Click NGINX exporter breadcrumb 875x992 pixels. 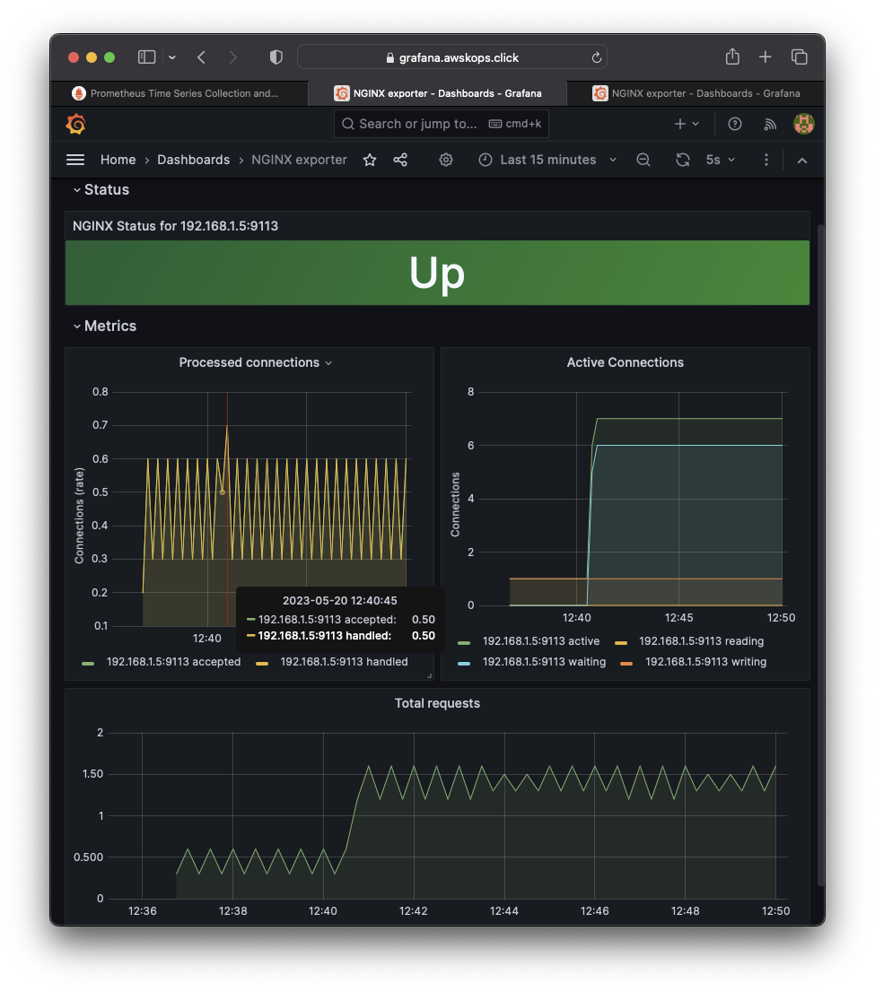tap(299, 160)
